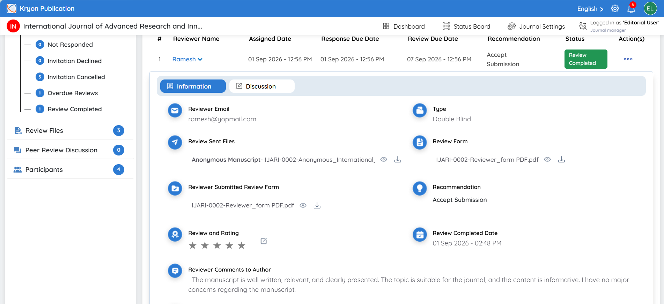Screen dimensions: 664x304
Task: Set rating to one star
Action: coord(192,245)
